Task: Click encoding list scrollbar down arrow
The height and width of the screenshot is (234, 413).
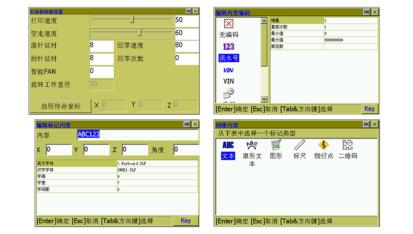Action: [x=264, y=99]
